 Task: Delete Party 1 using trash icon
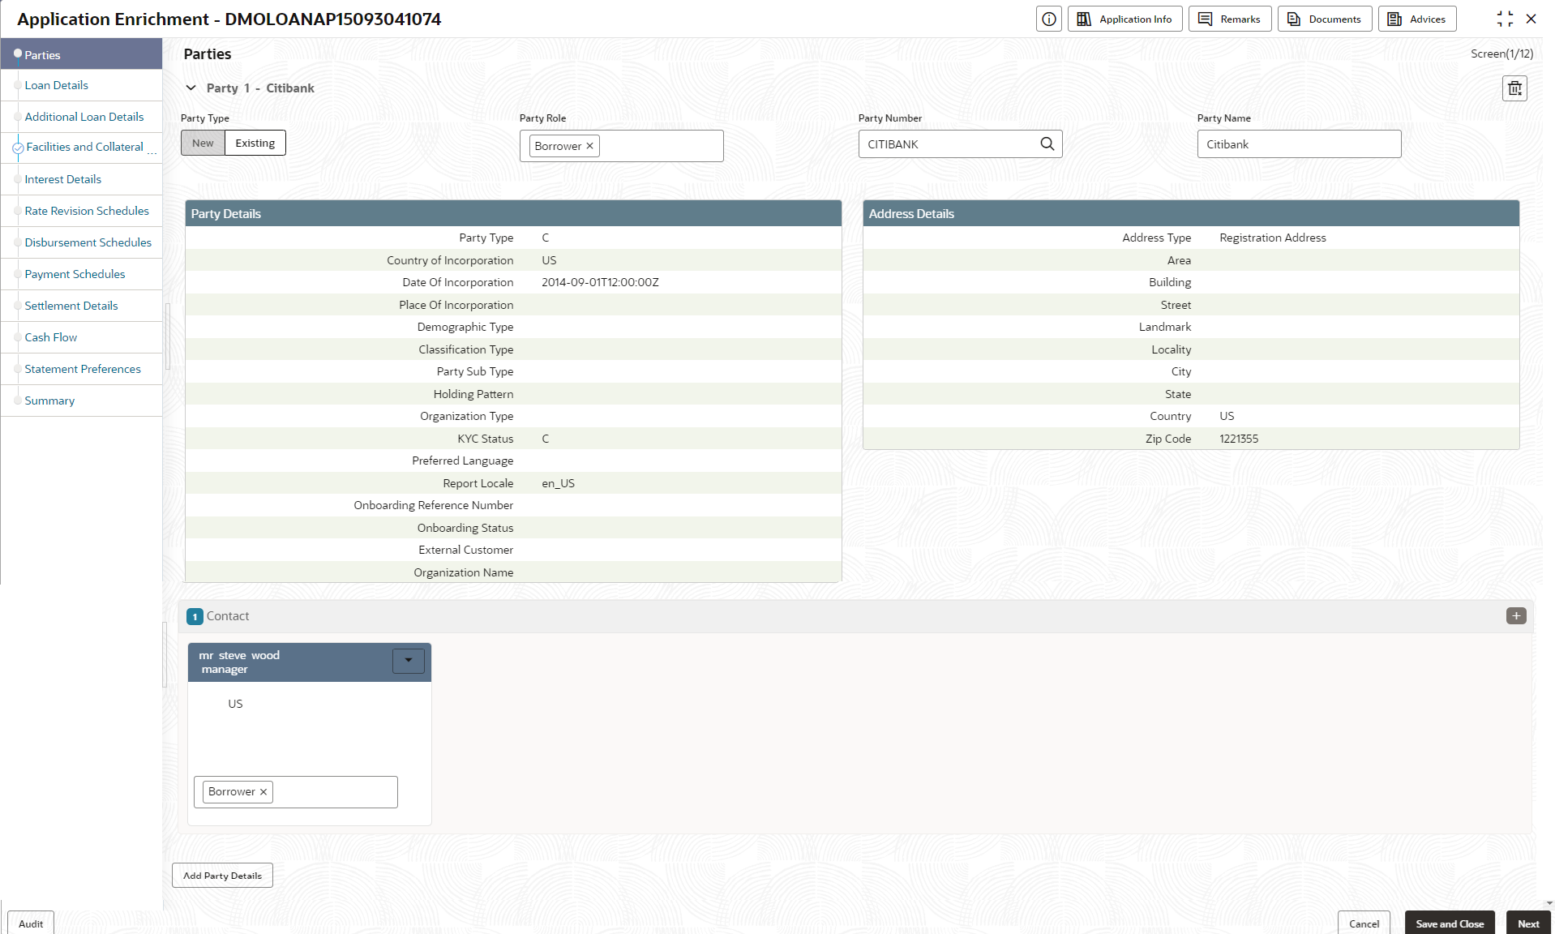[x=1514, y=88]
